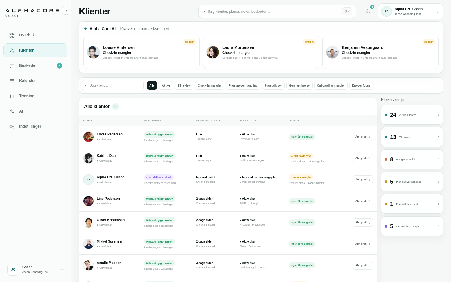451x282 pixels.
Task: Open Indstillinger settings
Action: coord(35,127)
